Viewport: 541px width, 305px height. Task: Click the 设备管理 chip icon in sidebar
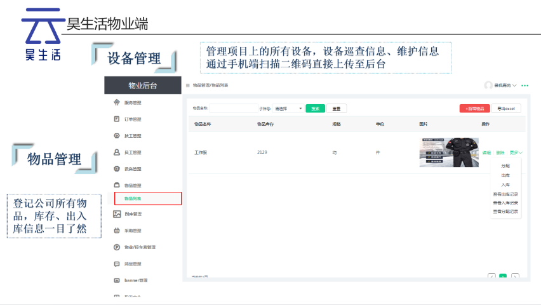tap(117, 168)
